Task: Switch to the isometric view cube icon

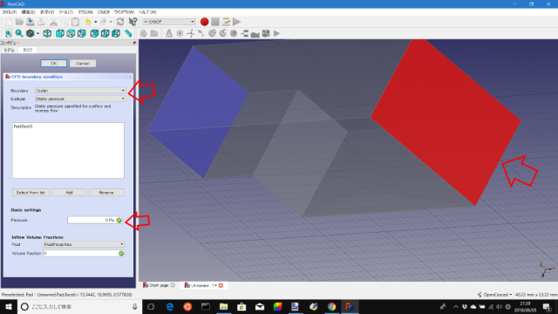Action: pyautogui.click(x=47, y=33)
